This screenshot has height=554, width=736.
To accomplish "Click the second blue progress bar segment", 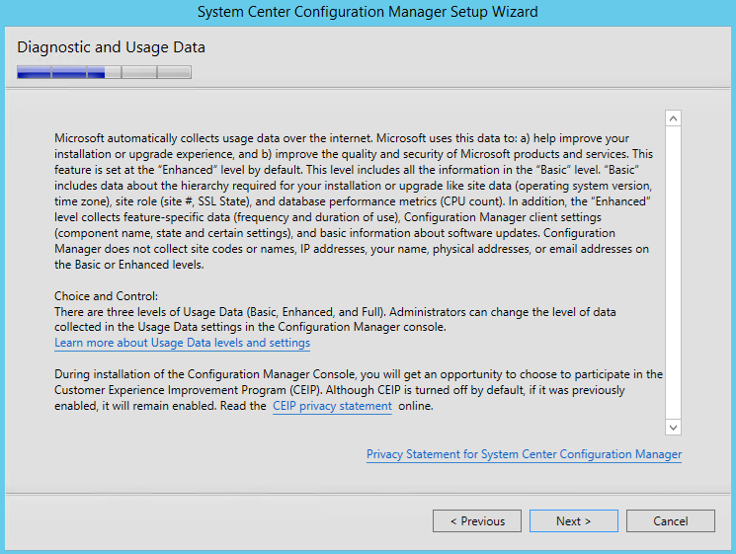I will [69, 72].
